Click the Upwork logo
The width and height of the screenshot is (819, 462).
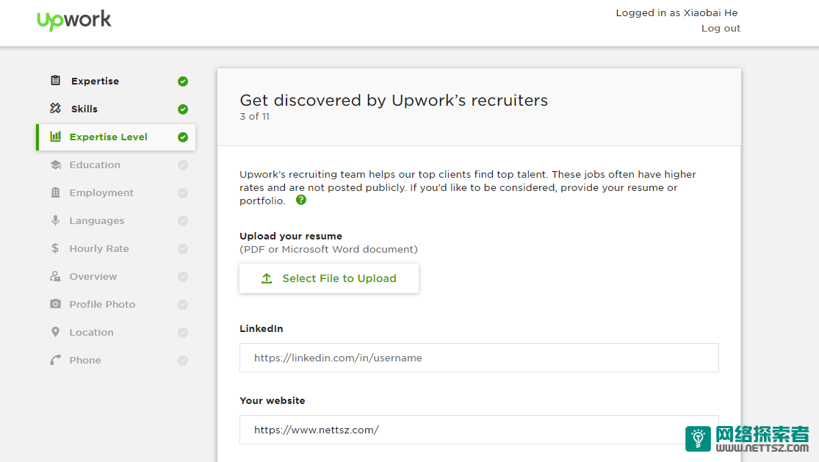tap(73, 21)
